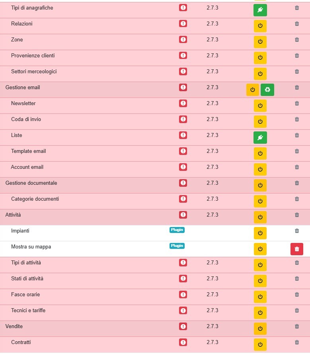Click the warning icon for Vendite module

tap(183, 326)
